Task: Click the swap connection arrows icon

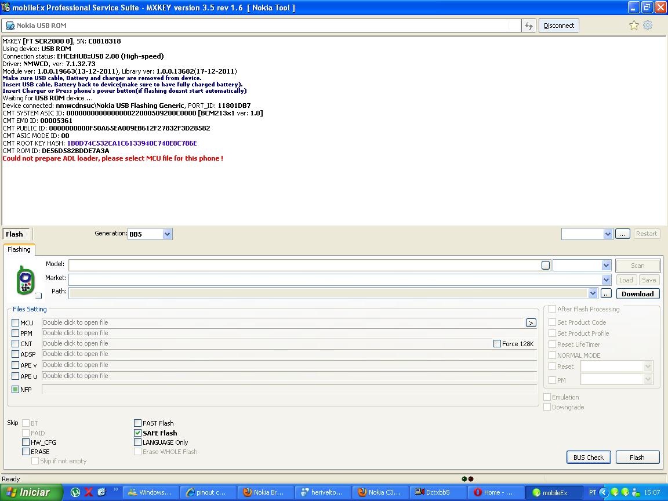Action: tap(529, 26)
